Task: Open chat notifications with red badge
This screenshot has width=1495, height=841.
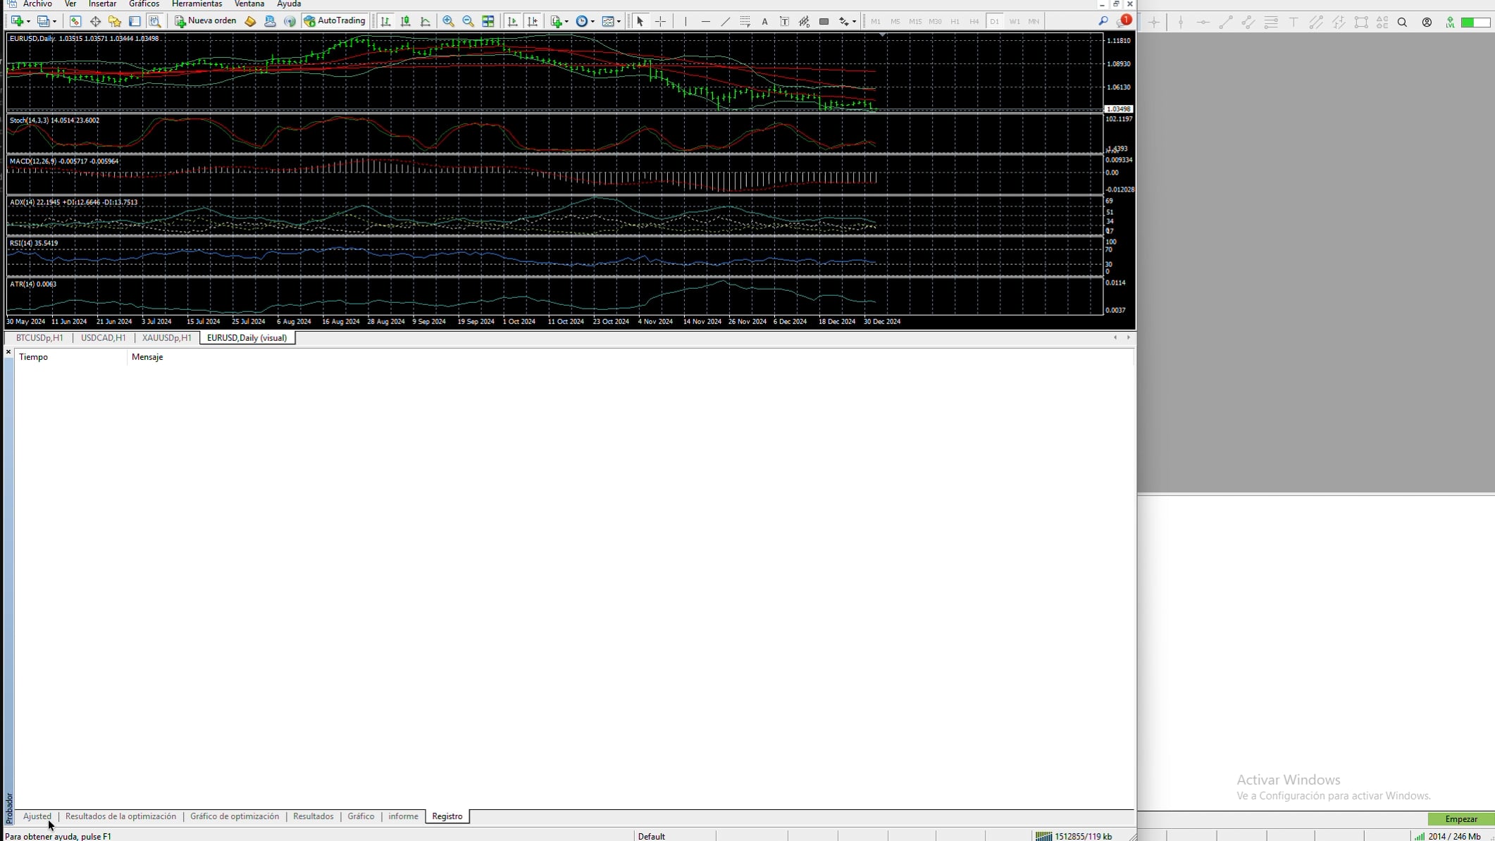Action: click(1123, 21)
